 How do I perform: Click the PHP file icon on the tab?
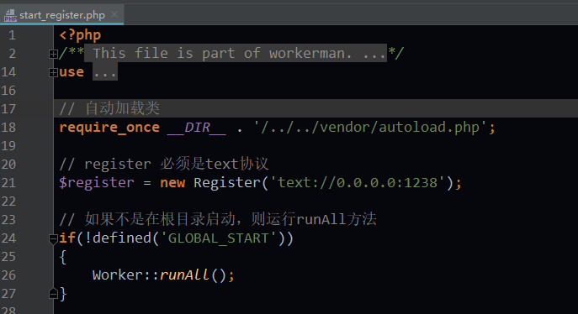pos(10,15)
